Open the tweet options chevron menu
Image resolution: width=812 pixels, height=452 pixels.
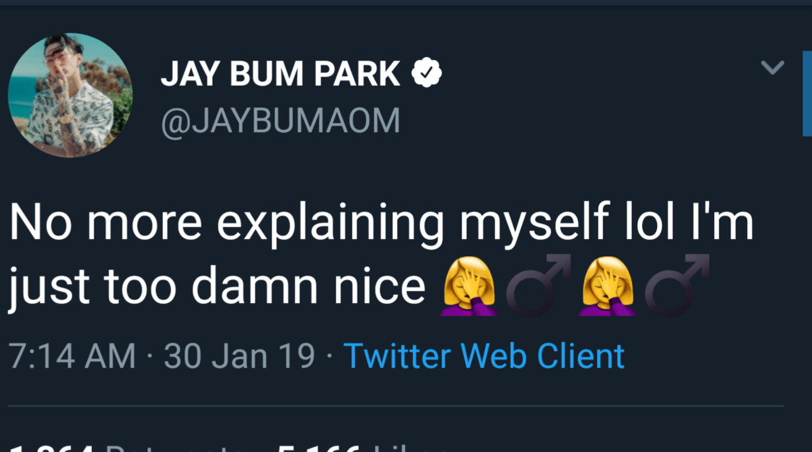[772, 67]
